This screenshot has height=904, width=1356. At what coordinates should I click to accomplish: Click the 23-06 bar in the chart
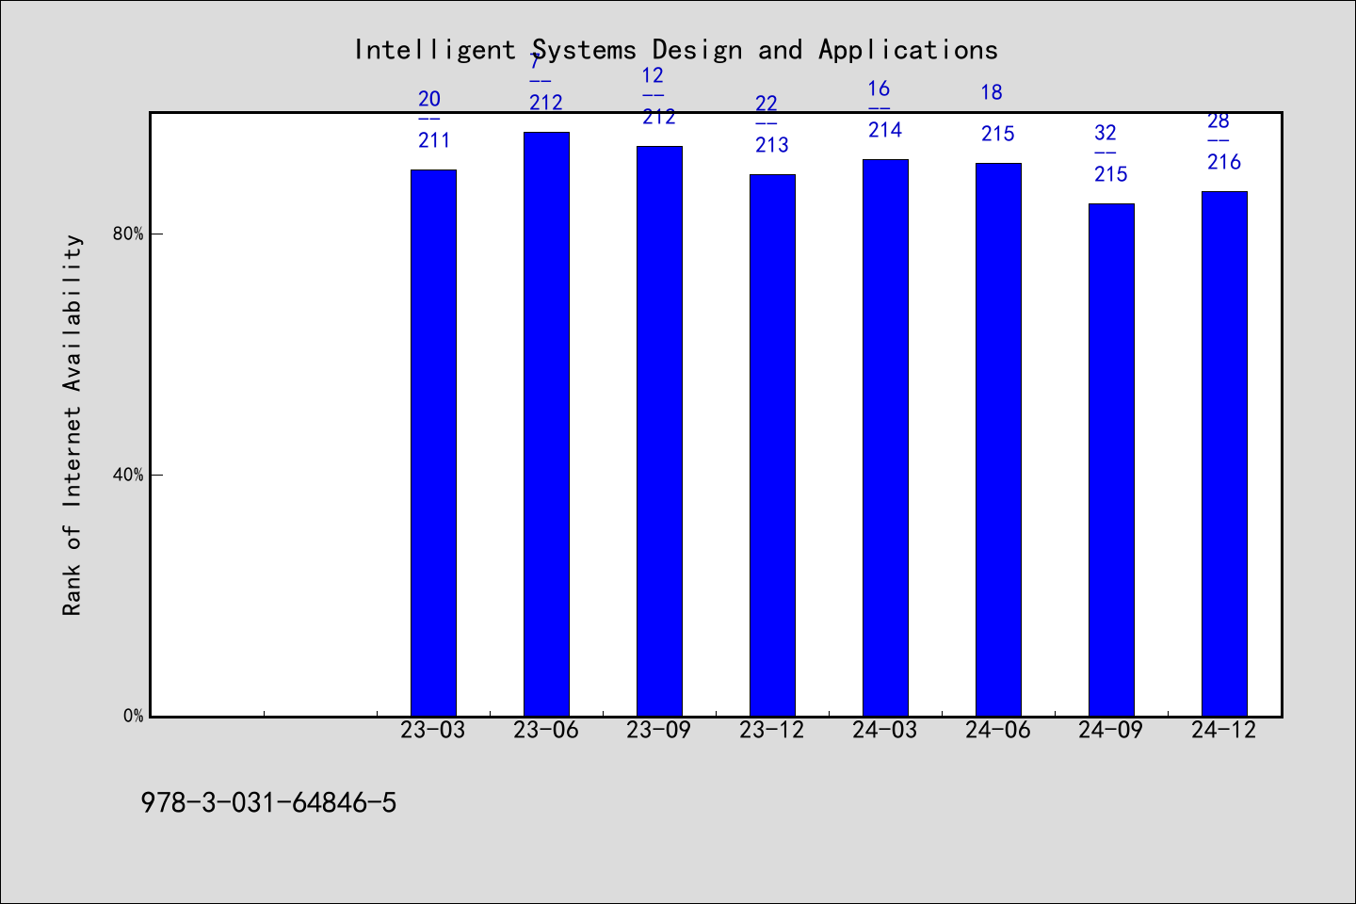point(546,424)
